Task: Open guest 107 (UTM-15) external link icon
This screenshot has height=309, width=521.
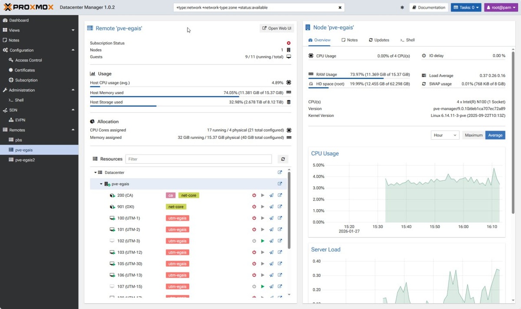Action: click(280, 286)
